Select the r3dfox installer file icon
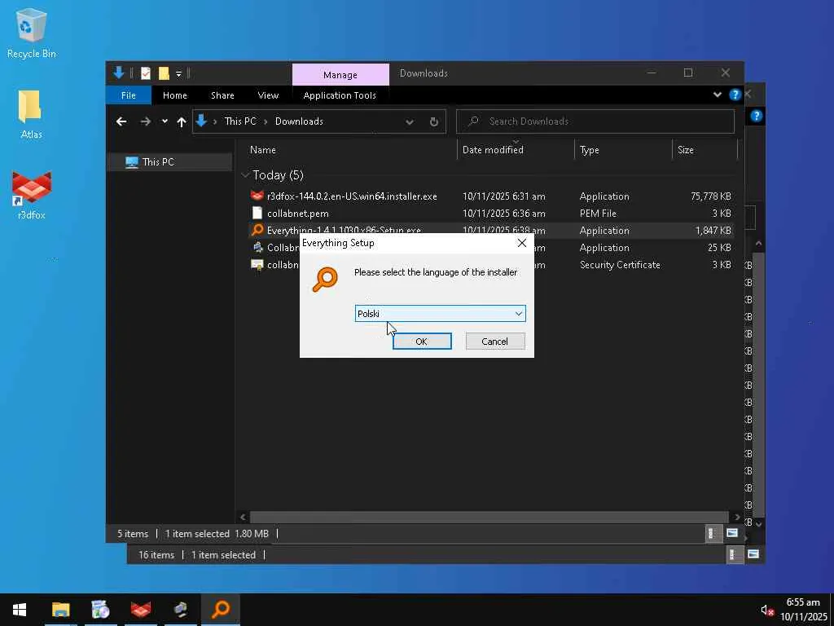 [x=257, y=196]
